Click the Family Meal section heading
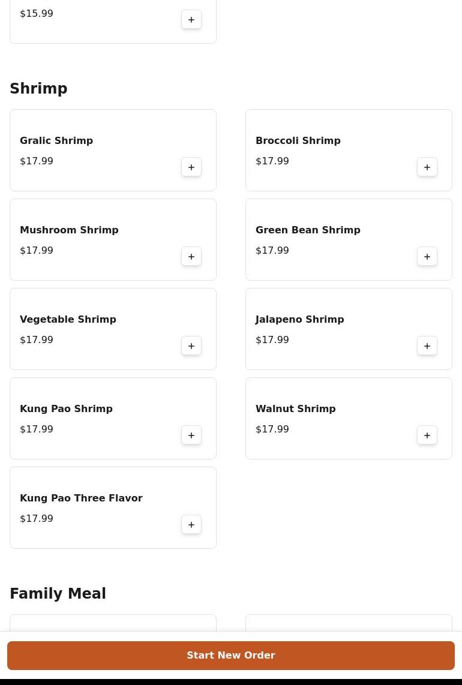Image resolution: width=462 pixels, height=685 pixels. coord(58,593)
